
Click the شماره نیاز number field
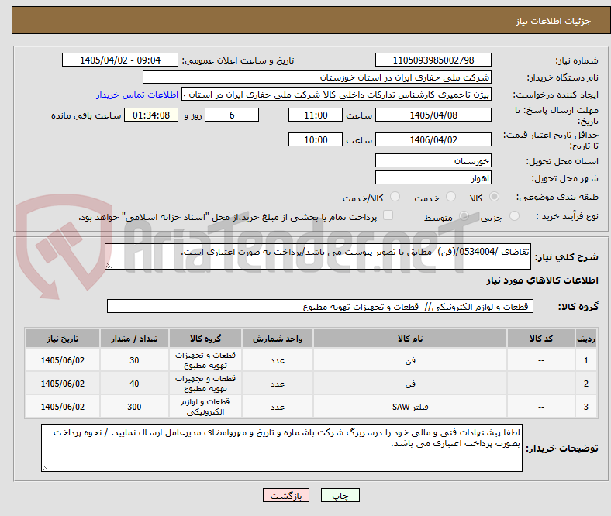(433, 60)
